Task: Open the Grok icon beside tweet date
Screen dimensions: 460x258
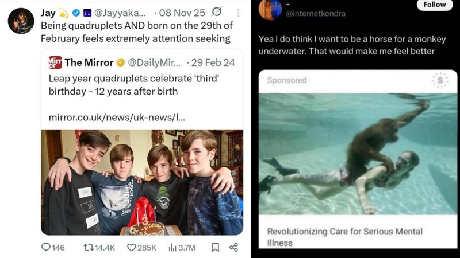Action: 218,12
